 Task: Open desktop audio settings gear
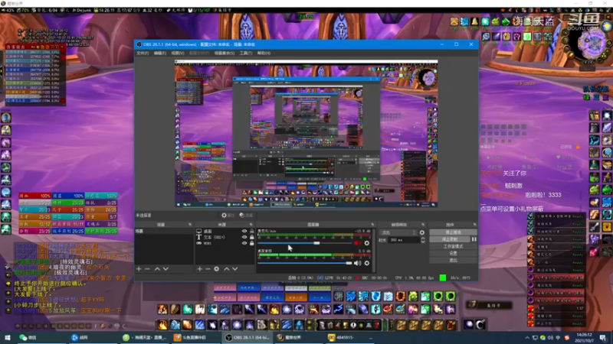click(x=367, y=263)
